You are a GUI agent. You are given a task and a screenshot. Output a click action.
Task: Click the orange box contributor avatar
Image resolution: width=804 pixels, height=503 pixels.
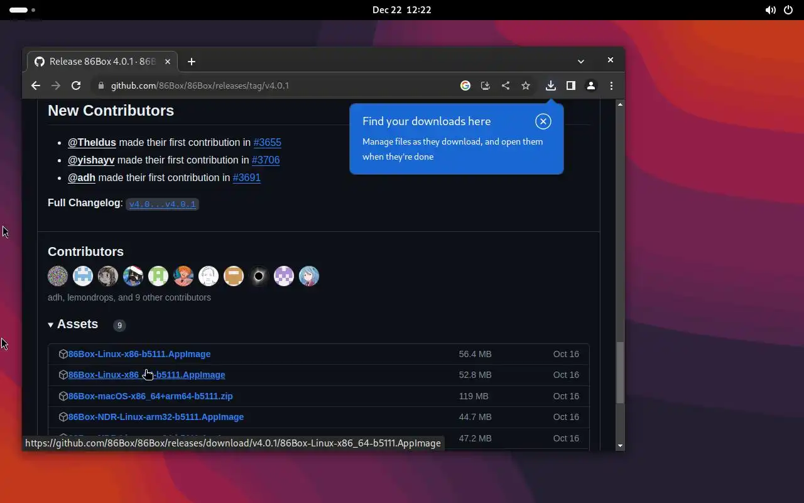pyautogui.click(x=234, y=276)
